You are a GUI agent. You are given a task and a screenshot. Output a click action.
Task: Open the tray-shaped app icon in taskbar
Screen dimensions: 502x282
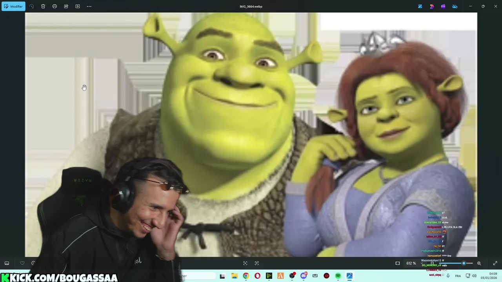(315, 276)
